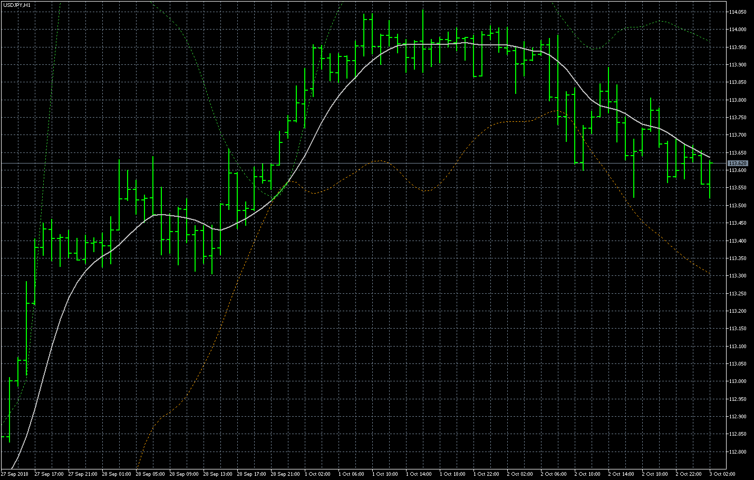754x480 pixels.
Task: Click the 1 Oct 10:00 time label
Action: pos(385,474)
